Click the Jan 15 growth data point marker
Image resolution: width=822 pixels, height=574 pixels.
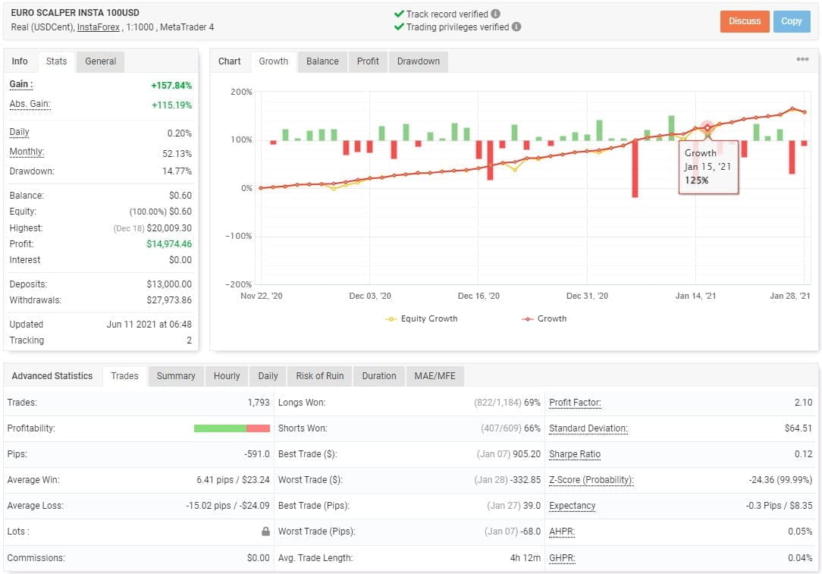pos(706,127)
